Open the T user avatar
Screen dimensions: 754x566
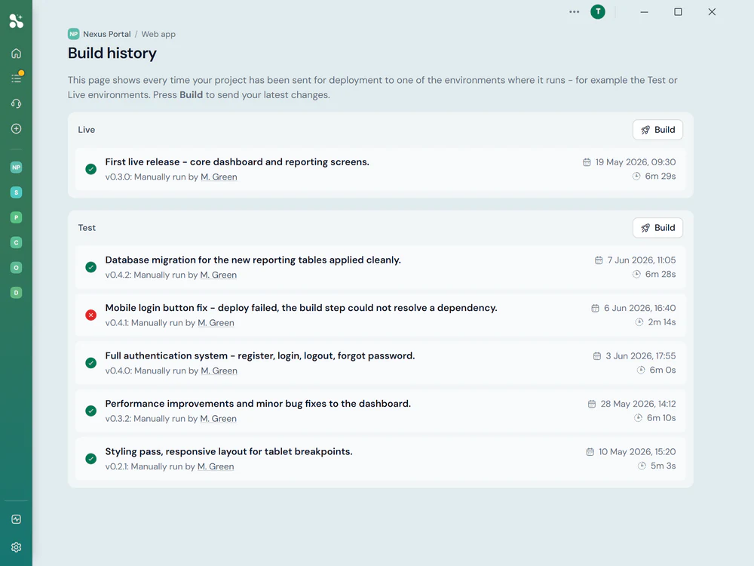598,11
